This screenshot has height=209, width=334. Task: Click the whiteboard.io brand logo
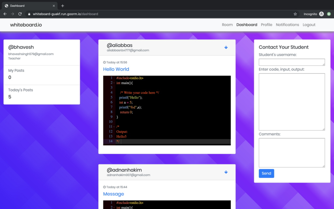26,25
